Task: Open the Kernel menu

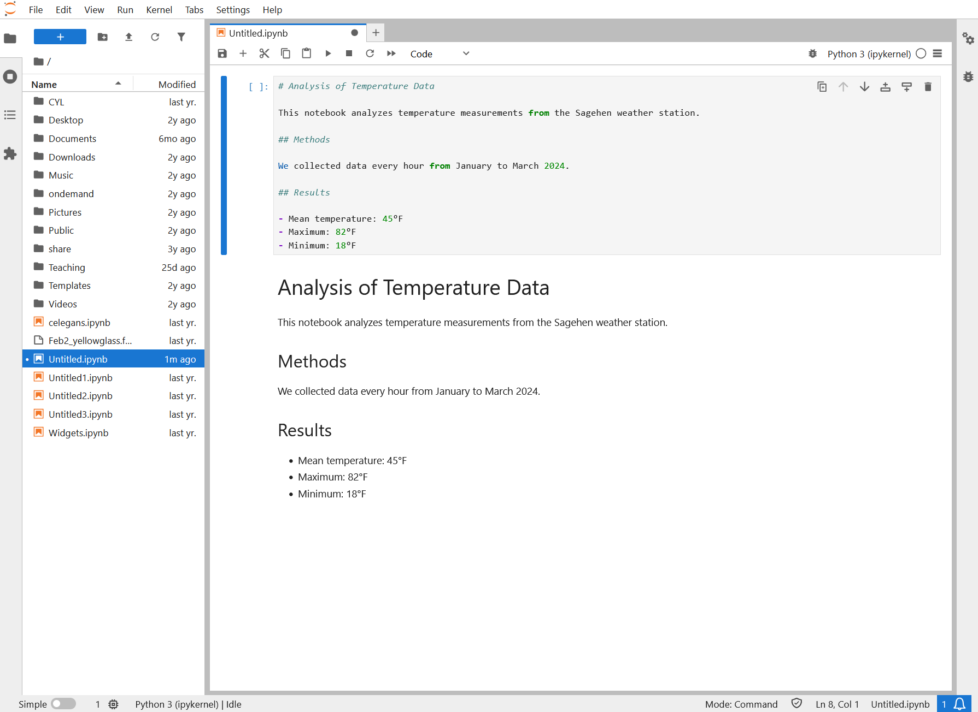Action: tap(159, 10)
